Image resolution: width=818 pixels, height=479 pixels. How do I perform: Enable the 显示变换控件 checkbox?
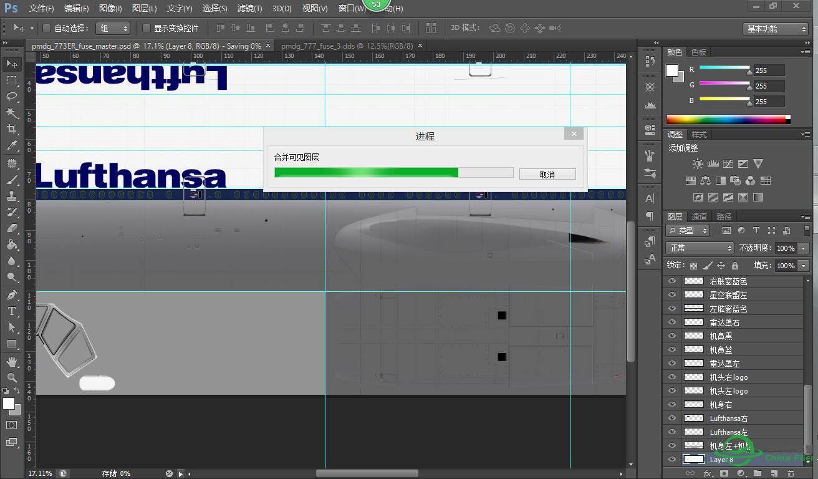[147, 28]
